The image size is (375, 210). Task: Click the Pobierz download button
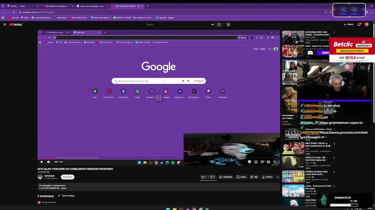click(x=267, y=177)
